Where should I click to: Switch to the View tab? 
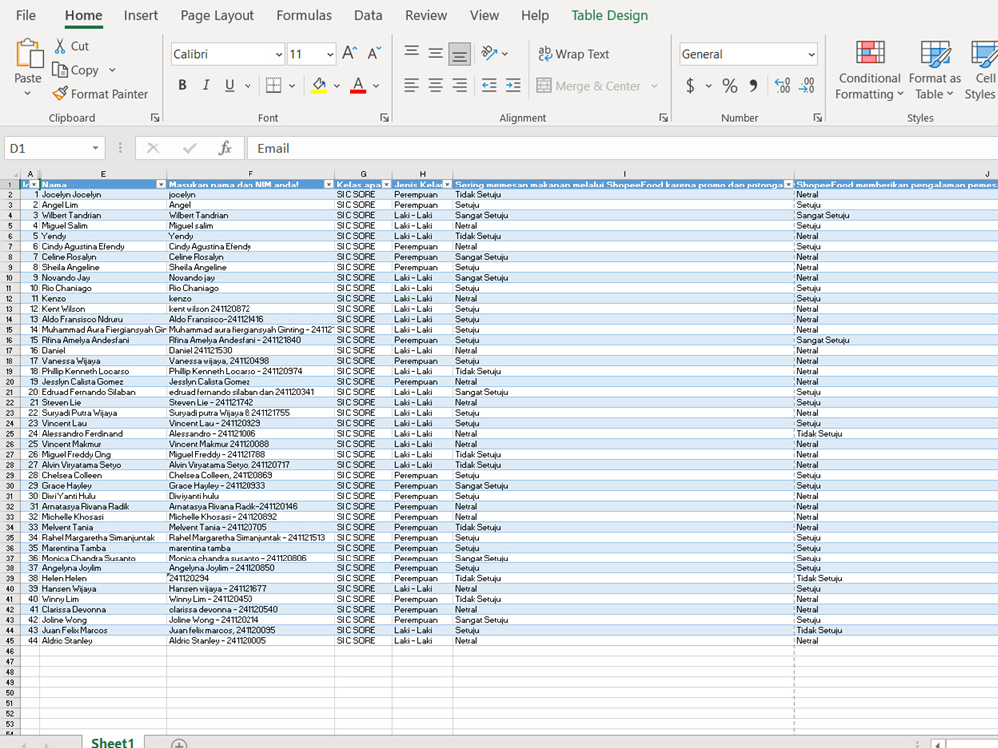pyautogui.click(x=484, y=15)
